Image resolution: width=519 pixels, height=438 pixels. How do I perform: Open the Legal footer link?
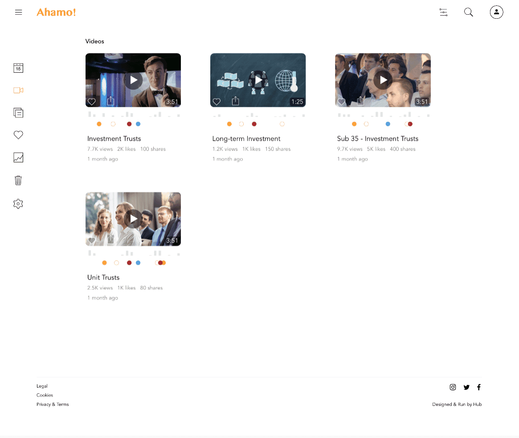pyautogui.click(x=42, y=386)
